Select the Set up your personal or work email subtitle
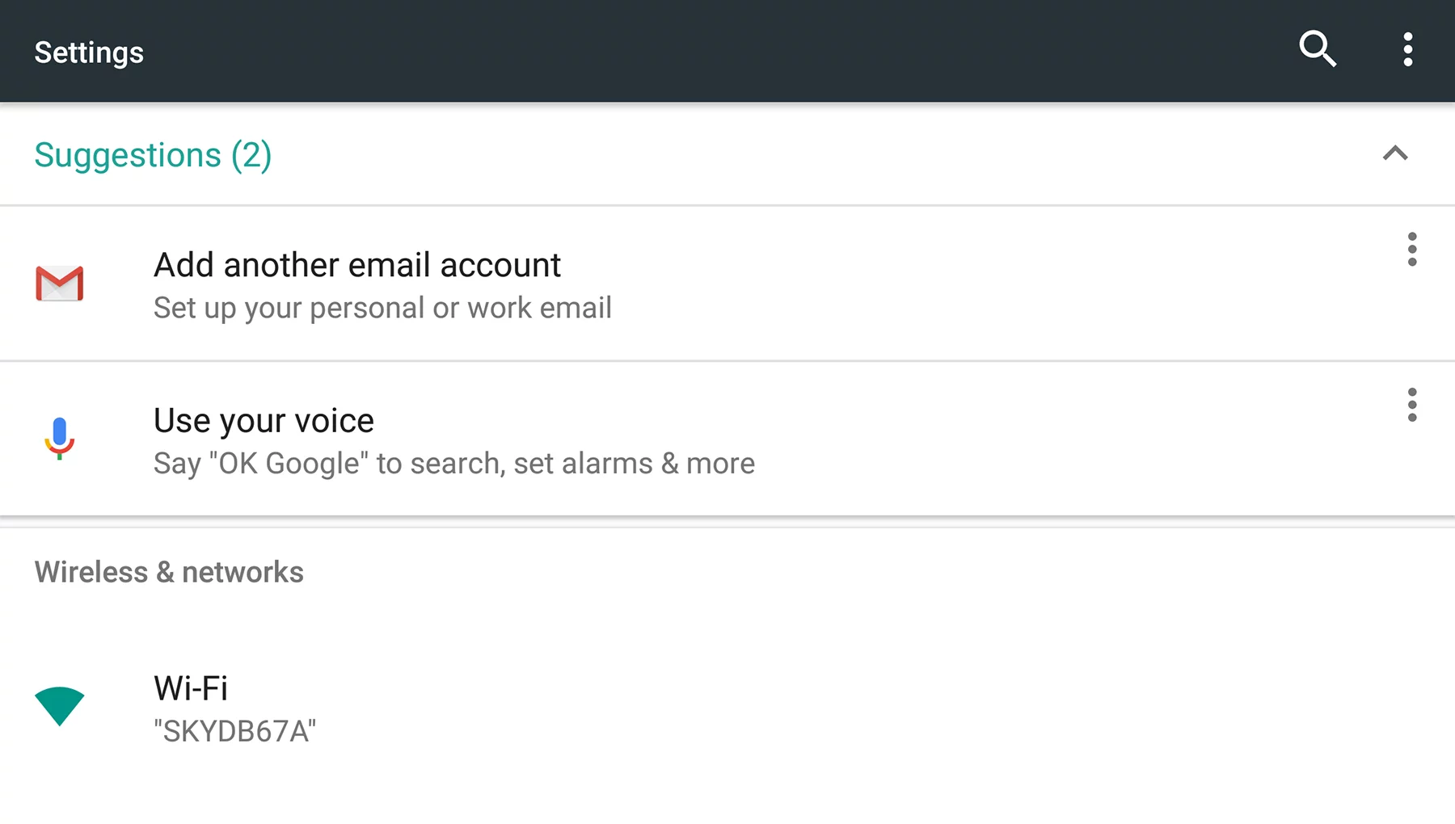The height and width of the screenshot is (824, 1455). coord(382,308)
